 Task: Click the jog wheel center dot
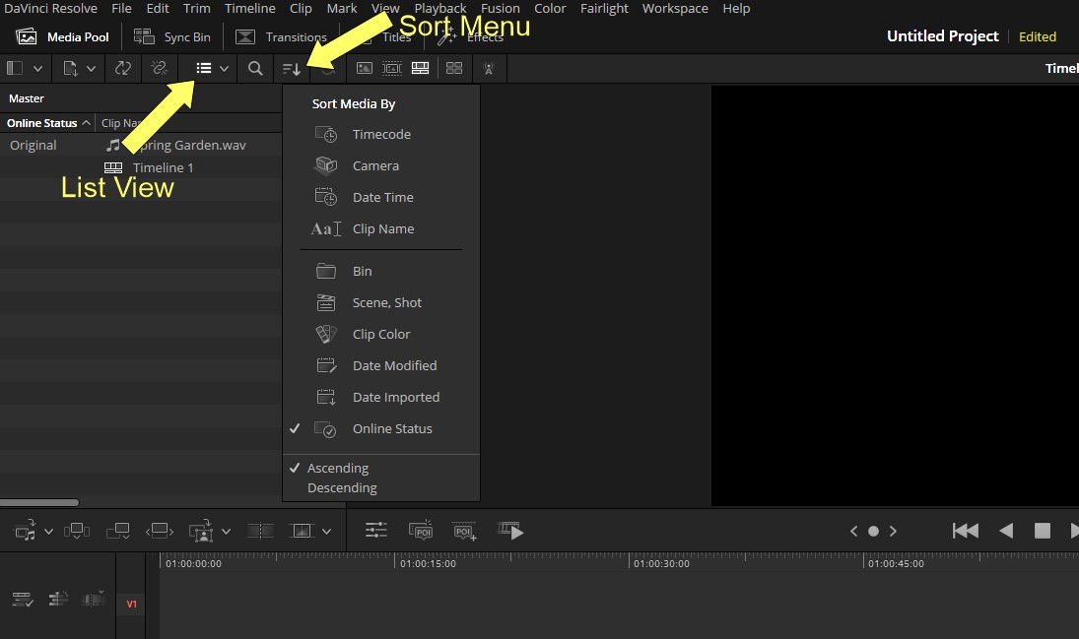click(873, 531)
